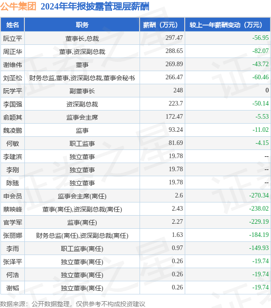Click the position 监事会主席 for 俞颖其
The width and height of the screenshot is (271, 308).
tap(82, 117)
